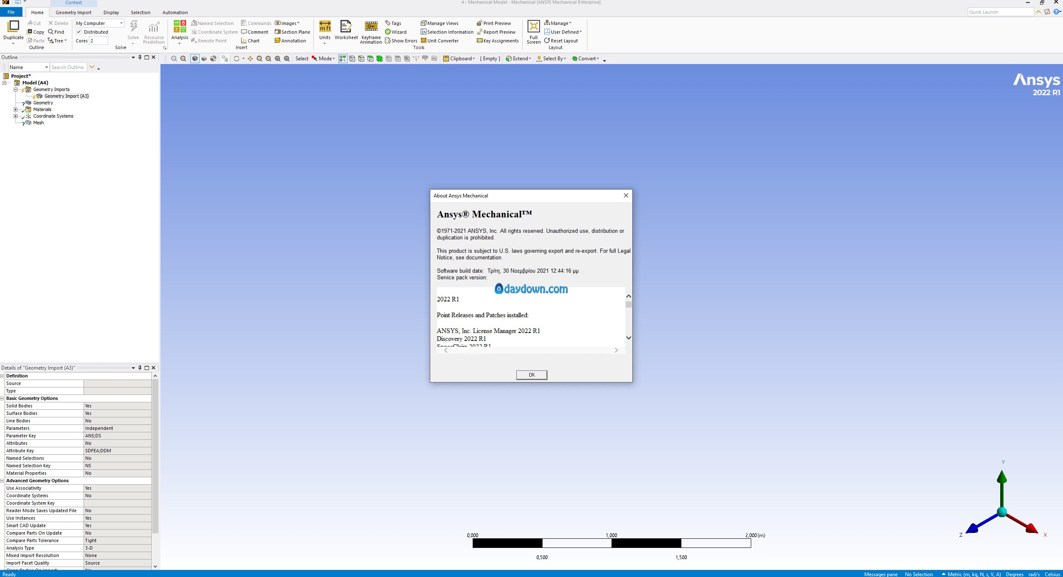Select the Pan tool in graphics toolbar
This screenshot has height=577, width=1063.
pyautogui.click(x=250, y=59)
